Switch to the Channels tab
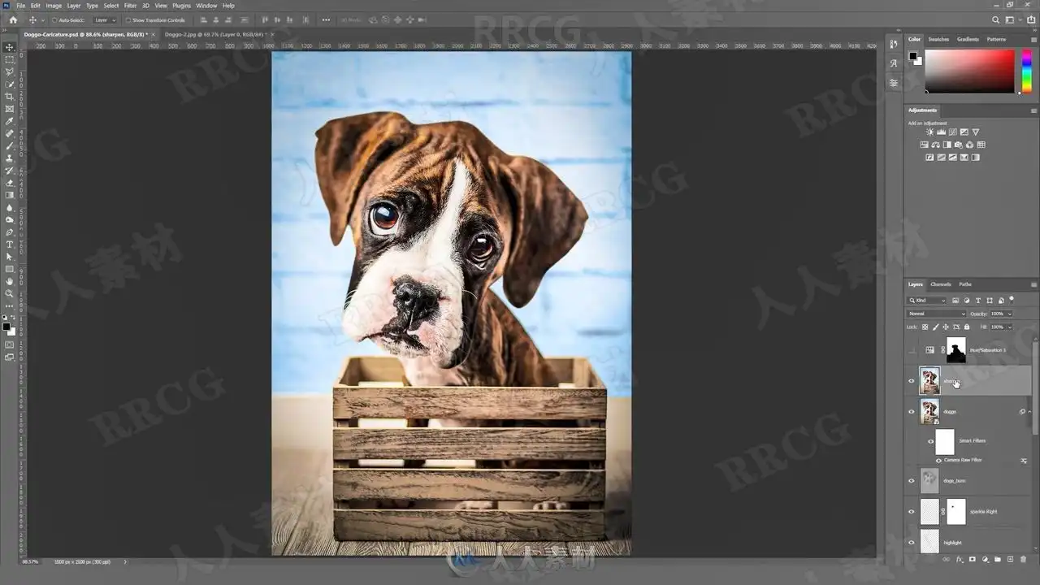Screen dimensions: 1040x585 click(941, 284)
